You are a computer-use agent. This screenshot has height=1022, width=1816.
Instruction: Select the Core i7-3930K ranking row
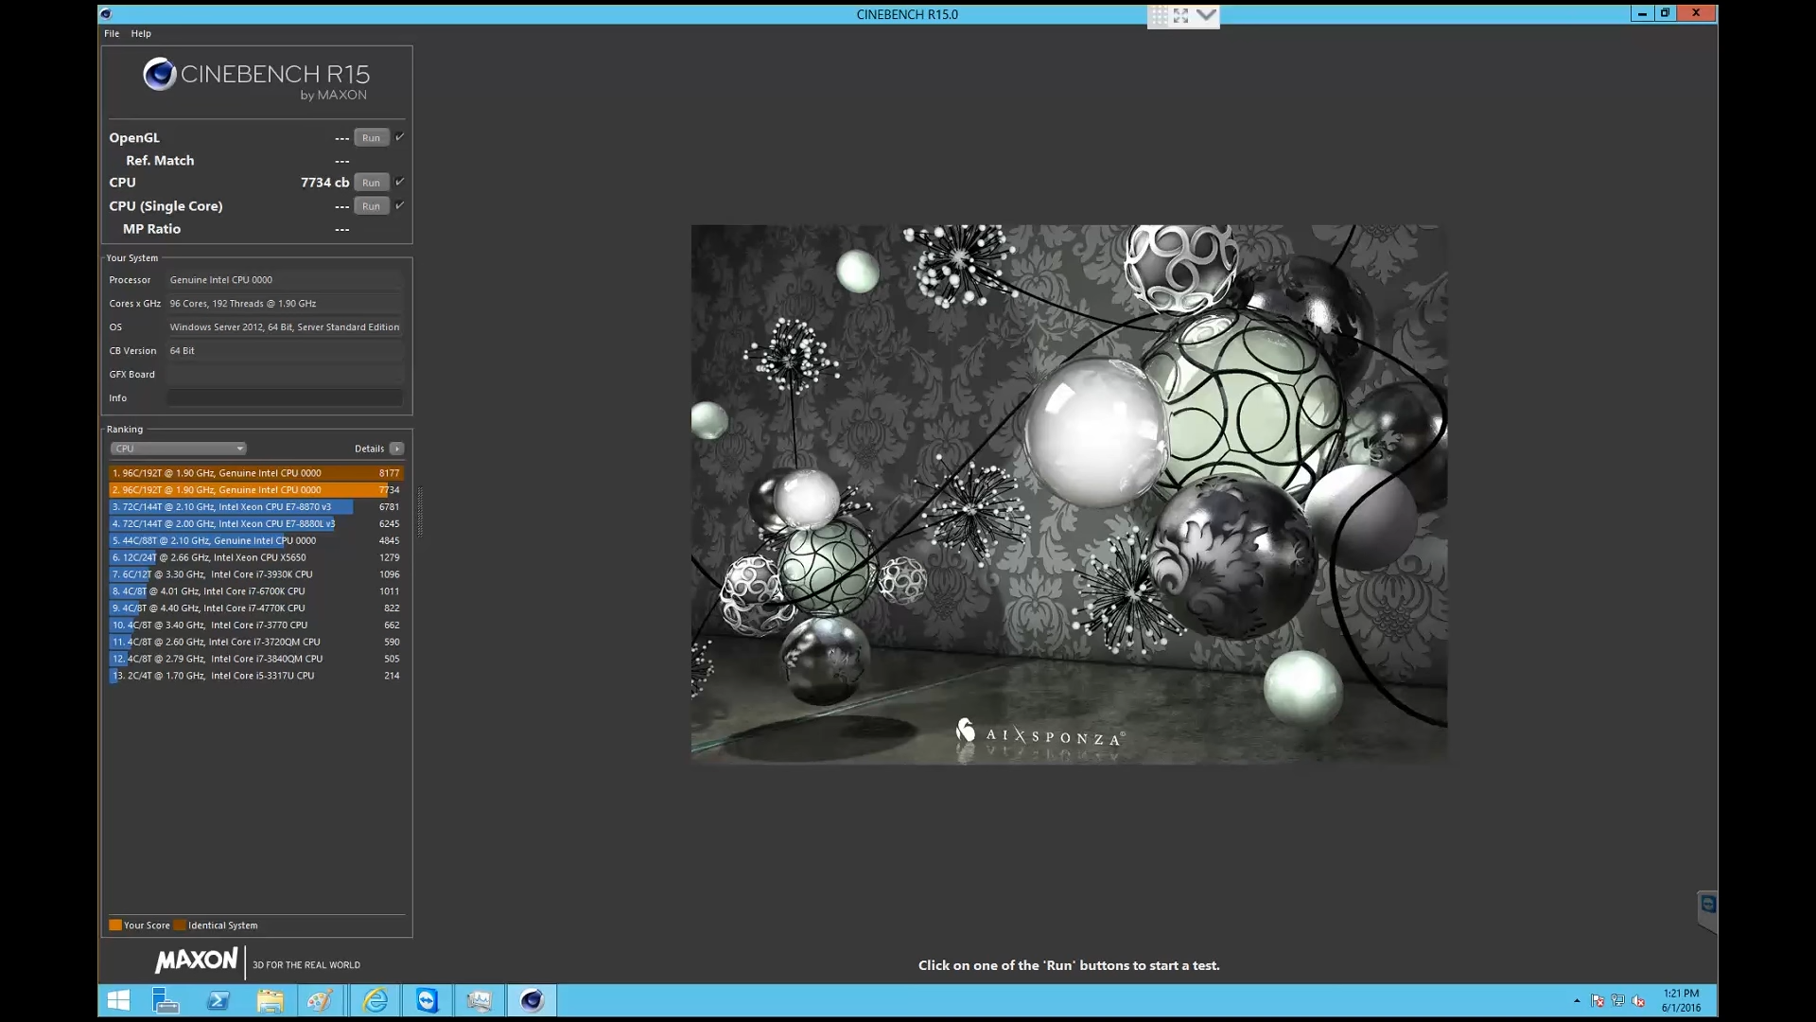[x=256, y=574]
